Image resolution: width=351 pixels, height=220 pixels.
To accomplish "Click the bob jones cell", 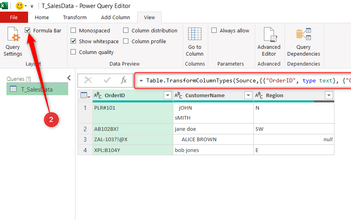I will [213, 150].
